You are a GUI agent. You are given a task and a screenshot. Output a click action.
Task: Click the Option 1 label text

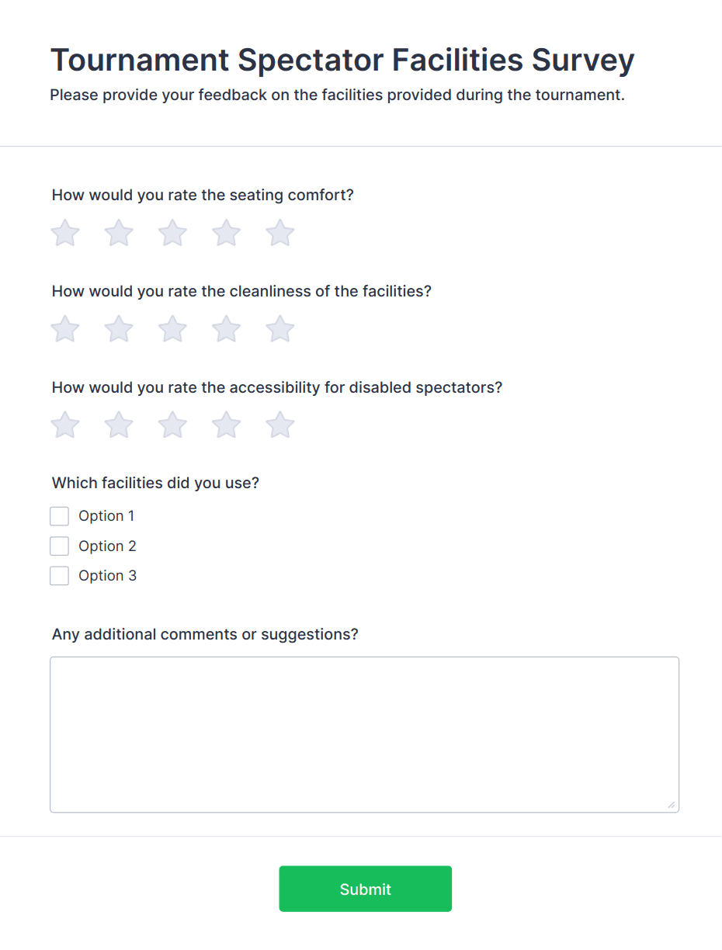pyautogui.click(x=106, y=515)
